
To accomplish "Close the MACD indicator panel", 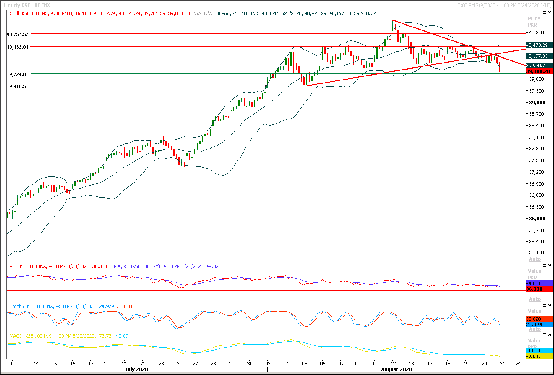I will pyautogui.click(x=550, y=335).
